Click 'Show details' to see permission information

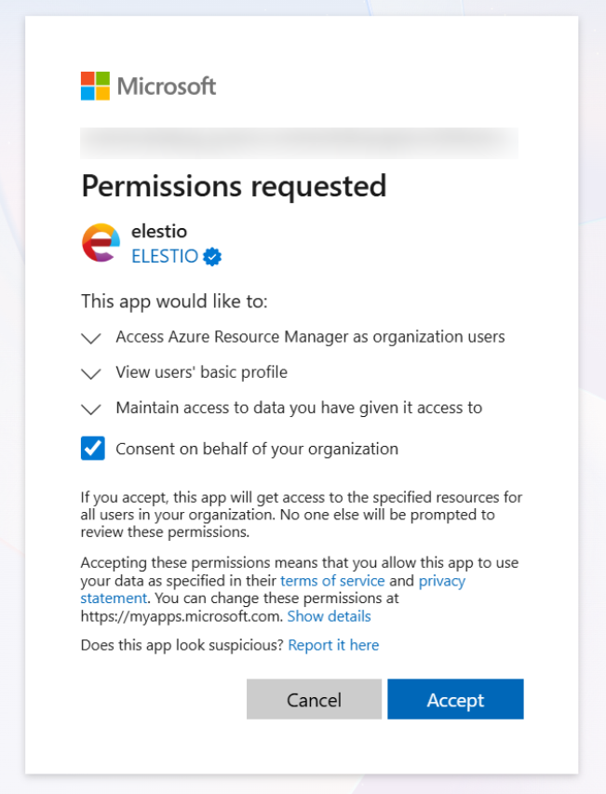329,616
